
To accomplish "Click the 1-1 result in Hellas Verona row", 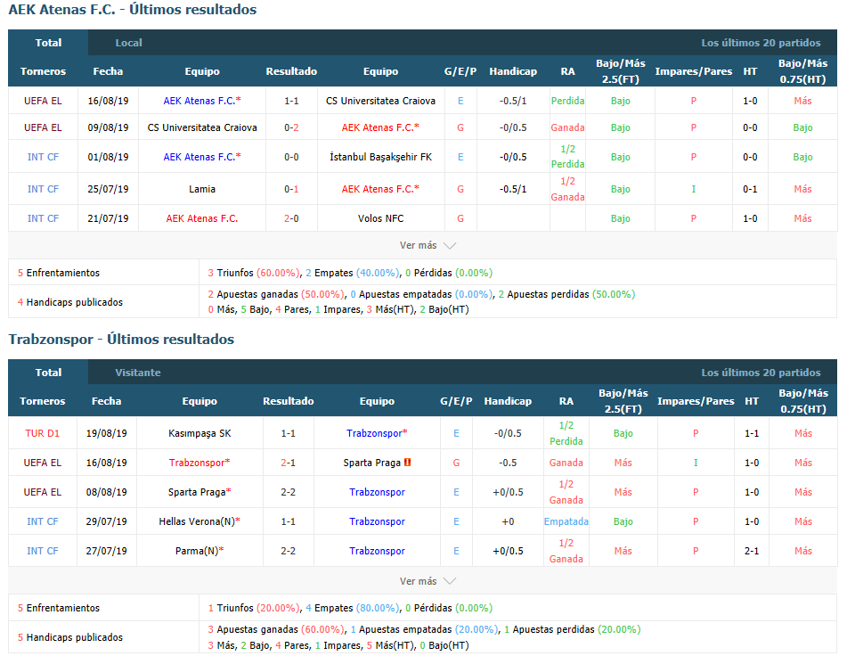I will point(288,521).
